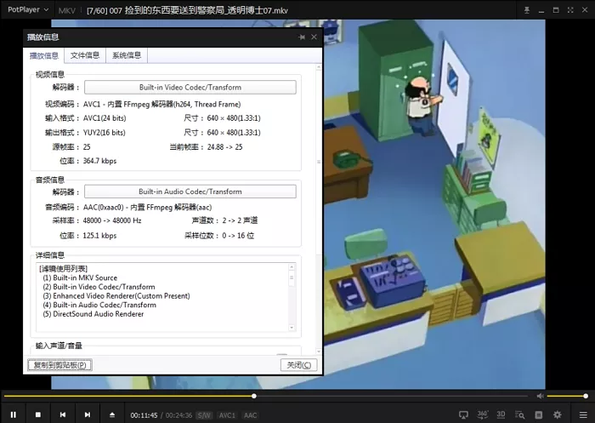
Task: Skip to the previous file
Action: 62,414
